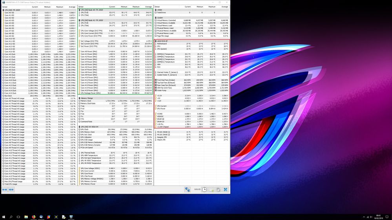Image resolution: width=392 pixels, height=220 pixels.
Task: Select the Core #0 Thread #0 Usage row
Action: (39, 98)
